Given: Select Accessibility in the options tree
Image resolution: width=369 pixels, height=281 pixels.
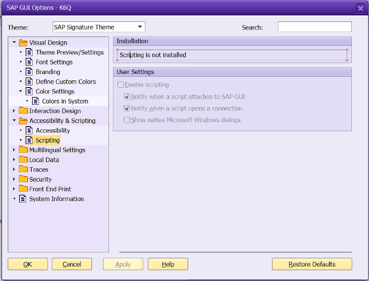Looking at the screenshot, I should (53, 130).
